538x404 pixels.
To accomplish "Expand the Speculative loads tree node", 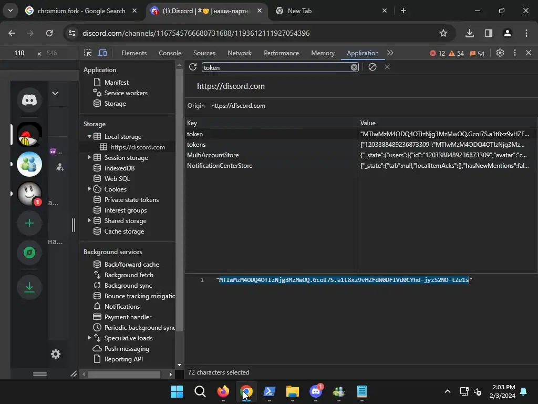I will (x=89, y=338).
